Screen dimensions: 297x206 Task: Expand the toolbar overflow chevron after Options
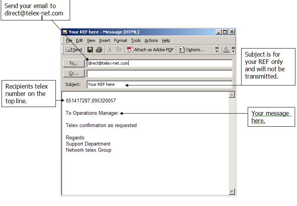[217, 50]
